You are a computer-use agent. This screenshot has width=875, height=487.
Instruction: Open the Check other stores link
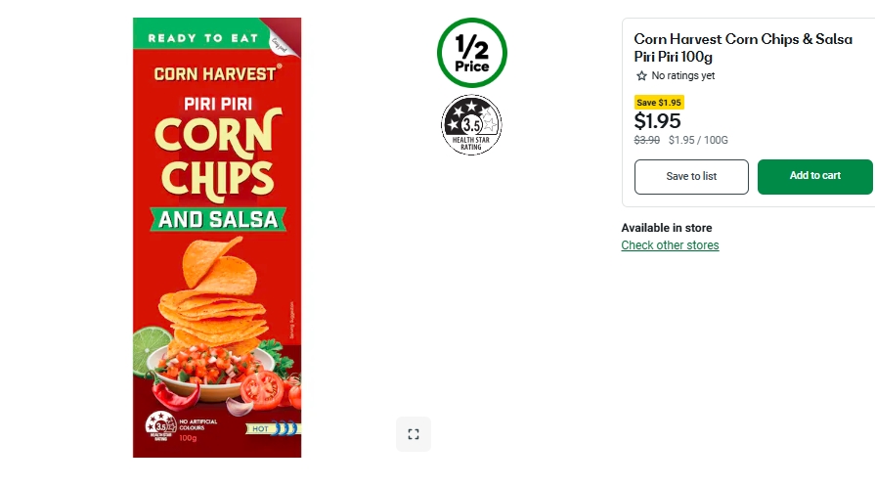pyautogui.click(x=670, y=245)
